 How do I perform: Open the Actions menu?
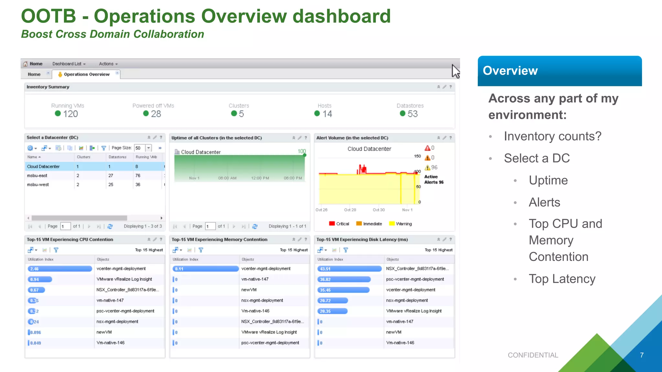(x=108, y=64)
